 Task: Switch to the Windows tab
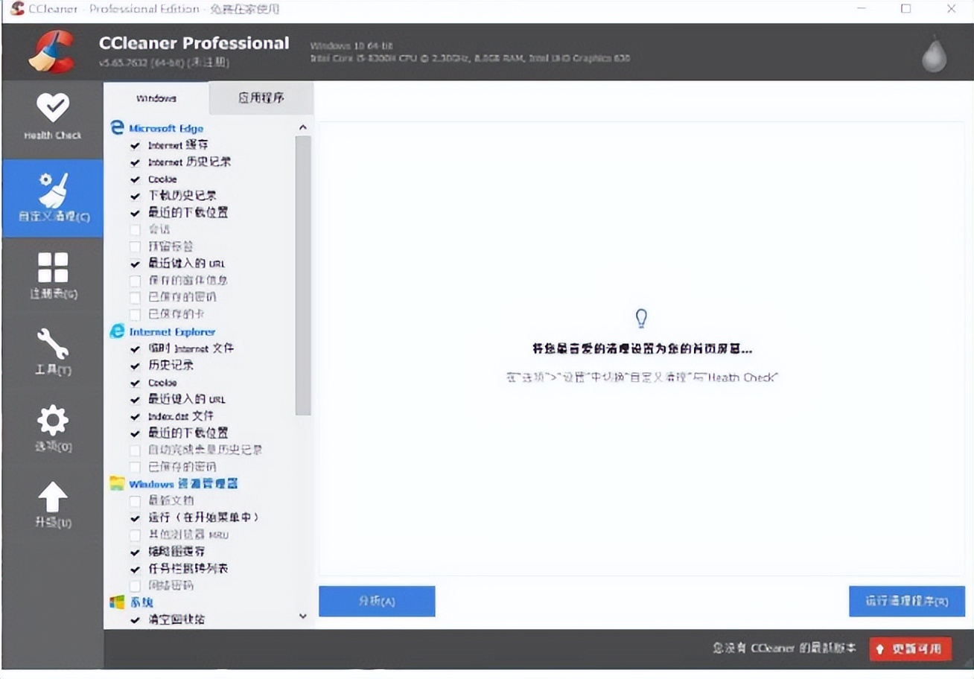pyautogui.click(x=156, y=98)
